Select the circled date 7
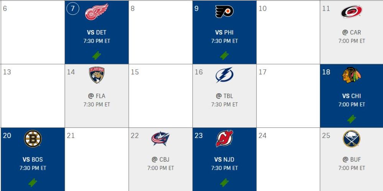The image size is (383, 191). (73, 8)
